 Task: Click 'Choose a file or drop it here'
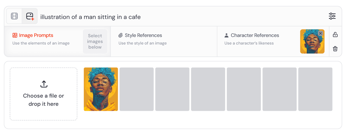pos(44,100)
